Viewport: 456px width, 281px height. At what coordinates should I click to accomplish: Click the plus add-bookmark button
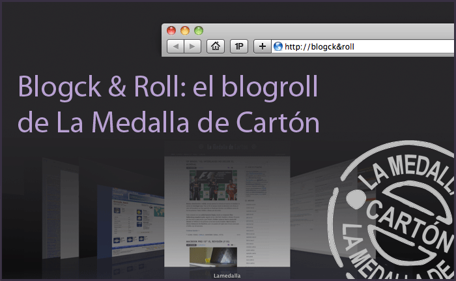[x=263, y=46]
